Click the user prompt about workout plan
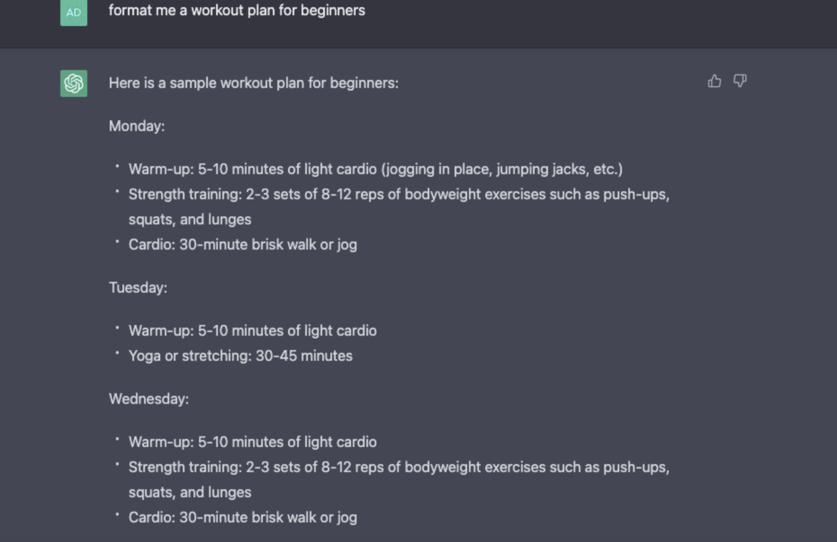 click(236, 10)
